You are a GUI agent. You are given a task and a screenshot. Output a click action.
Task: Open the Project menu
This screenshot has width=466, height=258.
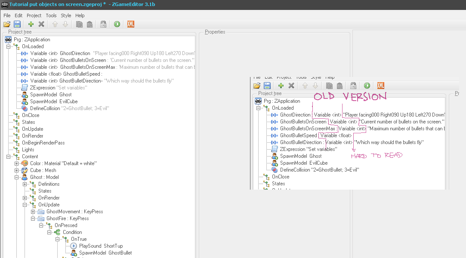34,15
